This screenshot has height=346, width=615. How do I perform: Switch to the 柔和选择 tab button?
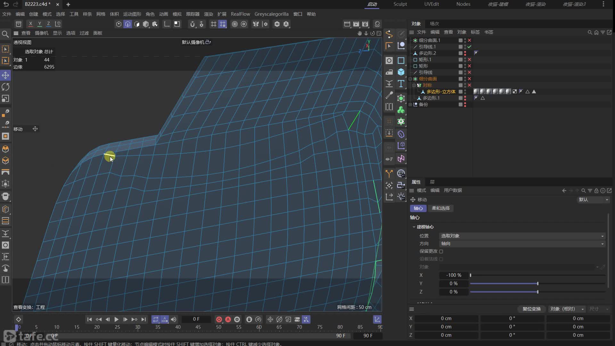coord(440,208)
